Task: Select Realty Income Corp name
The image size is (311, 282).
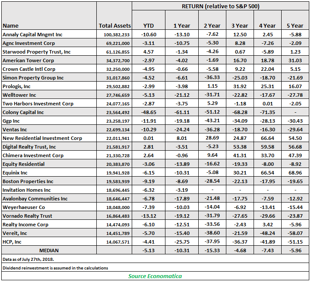Action: tap(25, 225)
